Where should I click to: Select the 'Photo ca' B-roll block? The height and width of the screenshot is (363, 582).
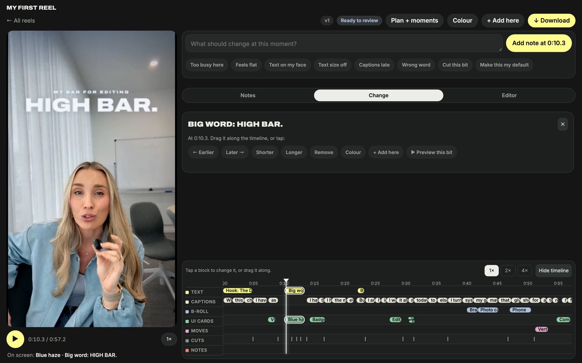click(489, 310)
